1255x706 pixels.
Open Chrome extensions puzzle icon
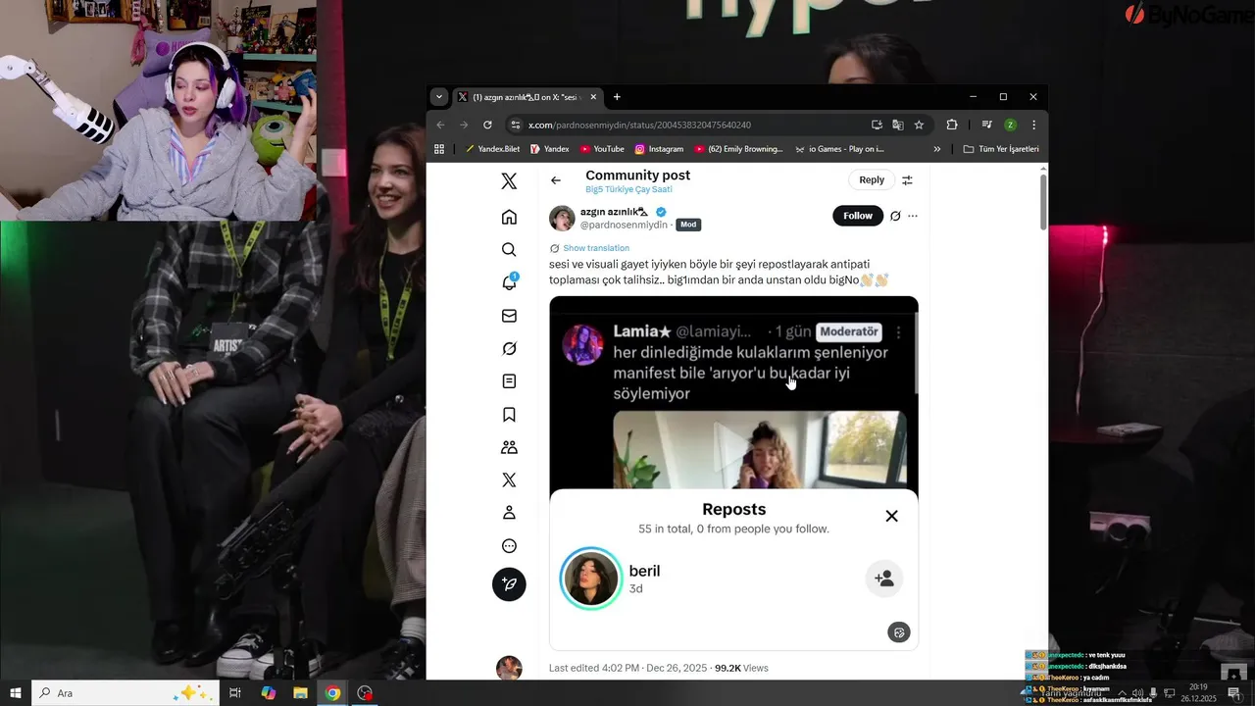[951, 125]
